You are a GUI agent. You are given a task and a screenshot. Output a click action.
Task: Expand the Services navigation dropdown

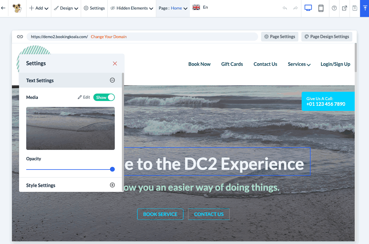[x=299, y=64]
